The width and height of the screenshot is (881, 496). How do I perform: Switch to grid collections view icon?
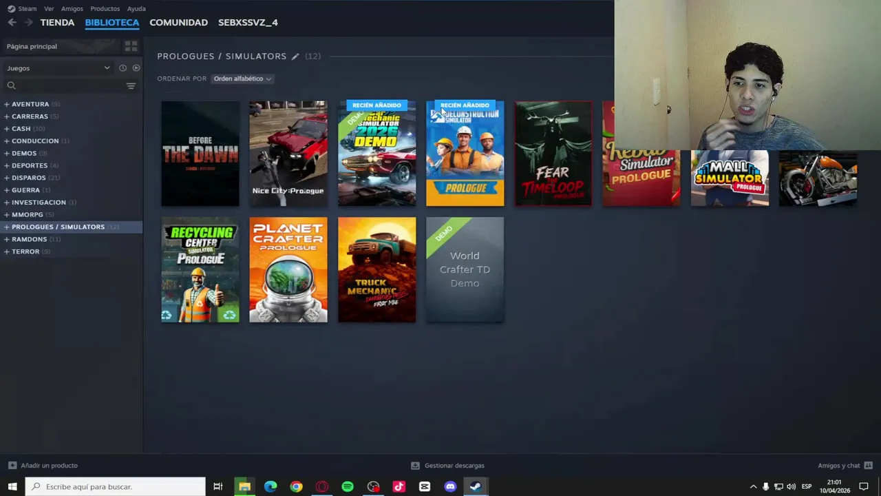pos(131,46)
